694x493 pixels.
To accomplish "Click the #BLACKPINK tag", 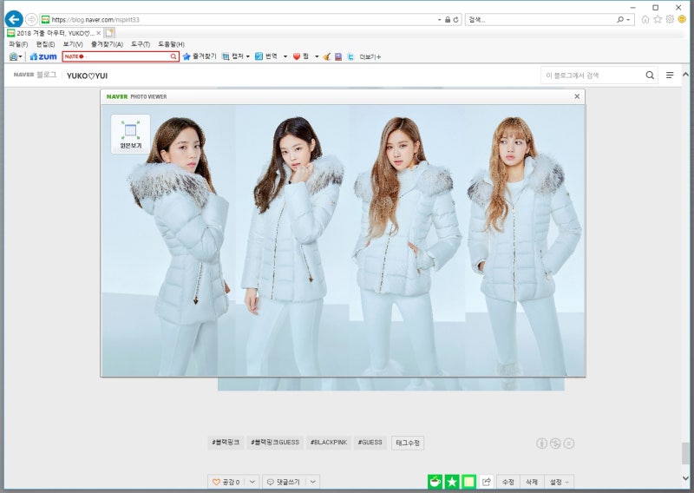I will pos(329,442).
